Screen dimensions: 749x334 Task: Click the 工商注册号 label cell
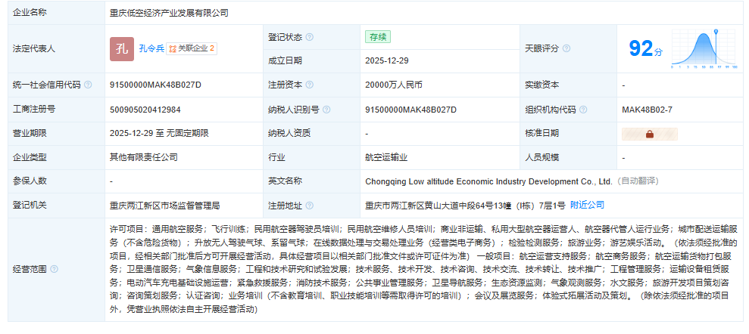point(56,110)
